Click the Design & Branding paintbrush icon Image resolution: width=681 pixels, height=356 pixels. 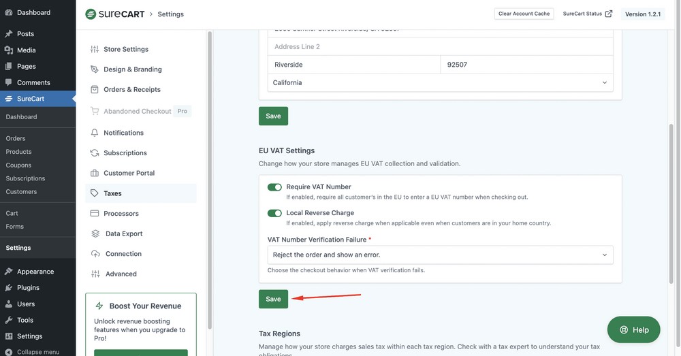(95, 69)
